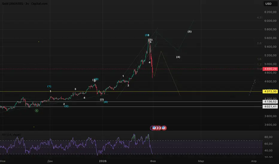279x164 pixels.
Task: Select the RSI (14, close) indicator label
Action: [11, 134]
